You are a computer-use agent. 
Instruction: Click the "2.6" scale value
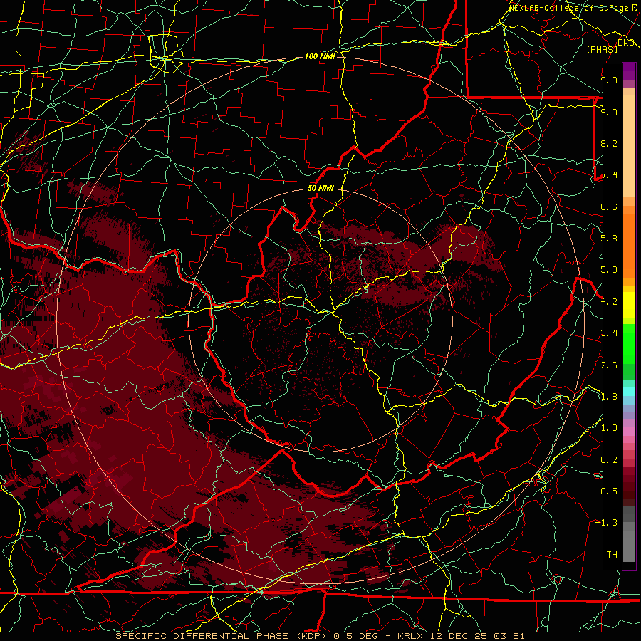[609, 365]
